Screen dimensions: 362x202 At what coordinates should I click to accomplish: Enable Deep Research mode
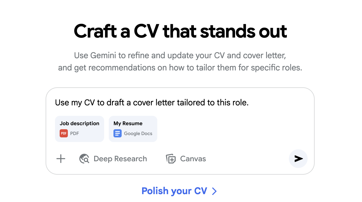coord(113,159)
